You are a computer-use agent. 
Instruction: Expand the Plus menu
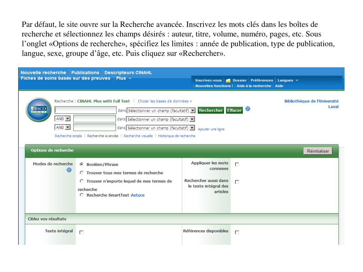124,78
